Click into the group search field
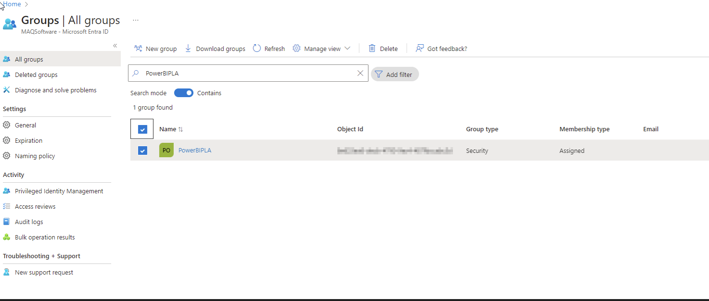Image resolution: width=709 pixels, height=301 pixels. click(248, 74)
